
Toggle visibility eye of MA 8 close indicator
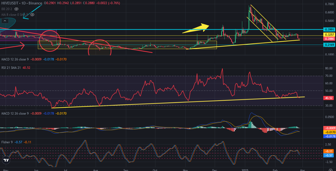[x=32, y=14]
